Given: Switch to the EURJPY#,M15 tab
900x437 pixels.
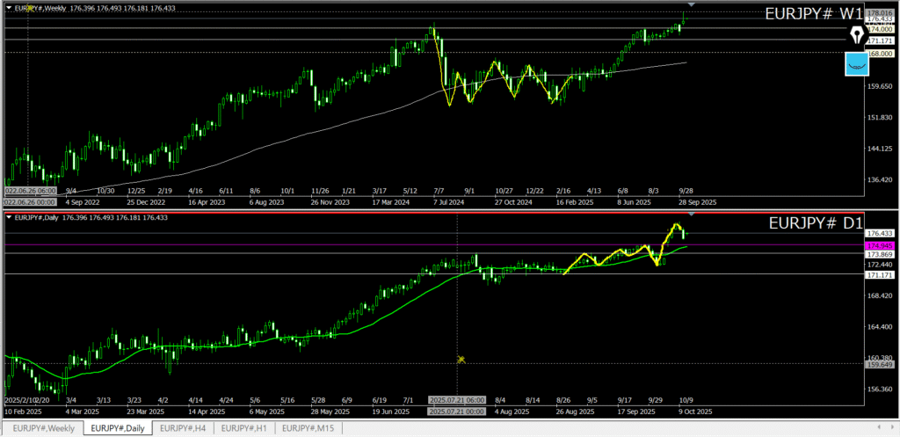Looking at the screenshot, I should pyautogui.click(x=308, y=428).
